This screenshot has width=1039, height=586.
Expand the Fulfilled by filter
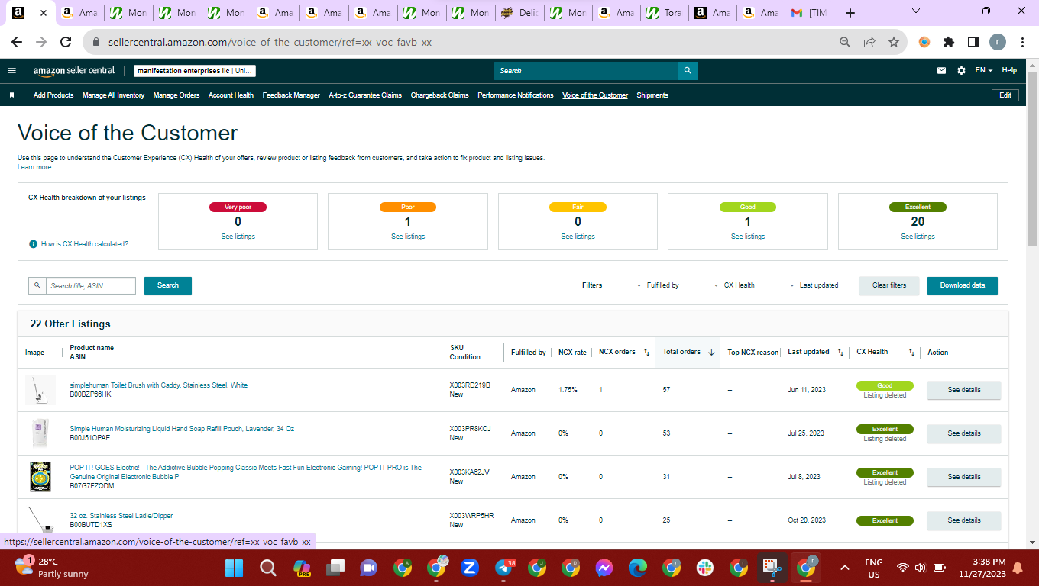658,285
